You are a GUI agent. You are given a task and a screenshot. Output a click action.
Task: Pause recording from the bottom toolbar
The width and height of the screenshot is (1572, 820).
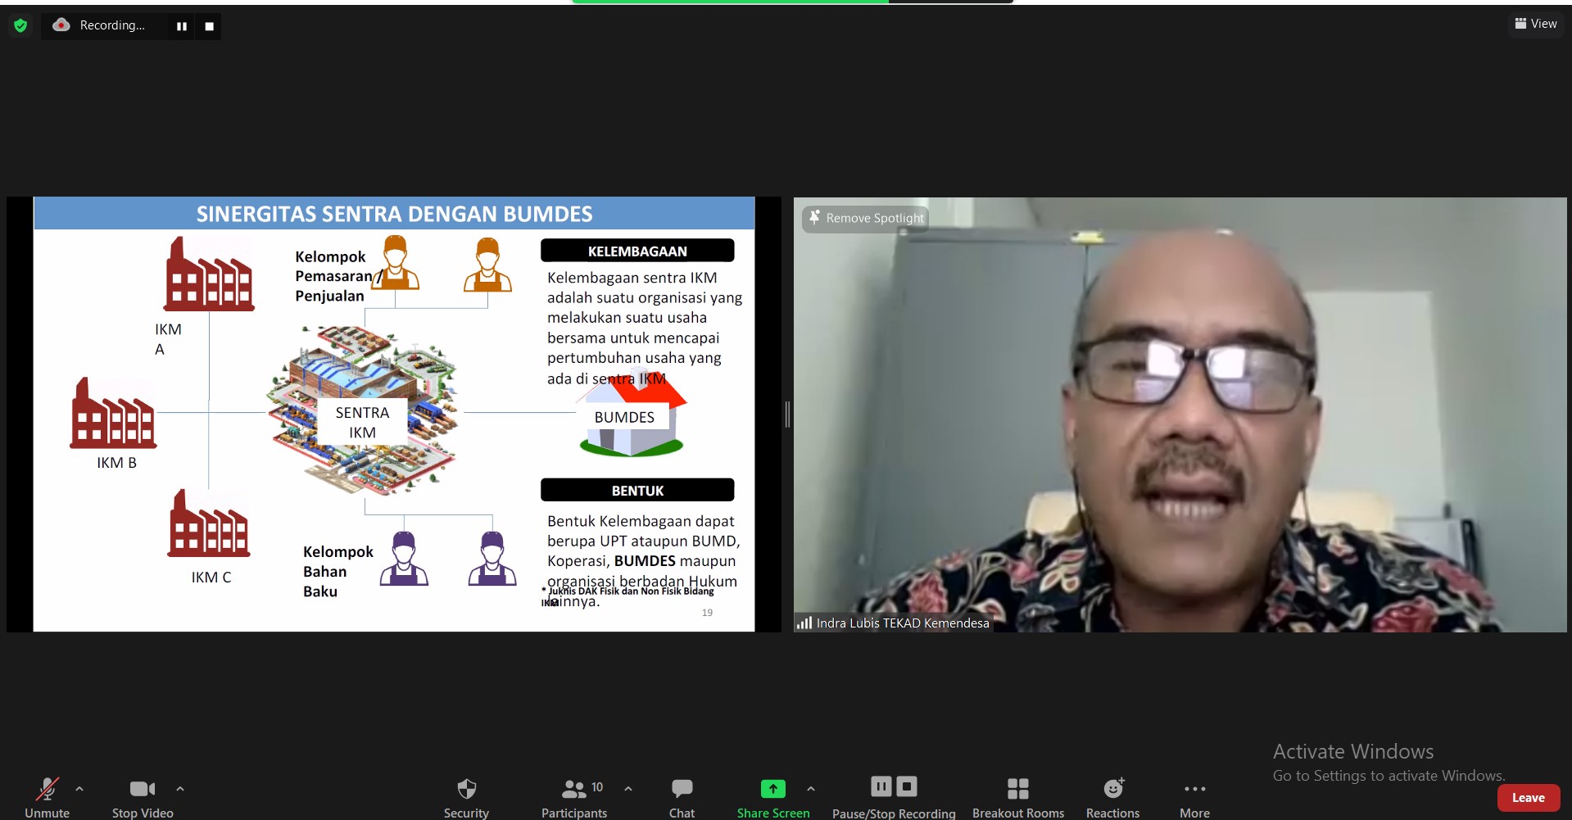[x=881, y=787]
